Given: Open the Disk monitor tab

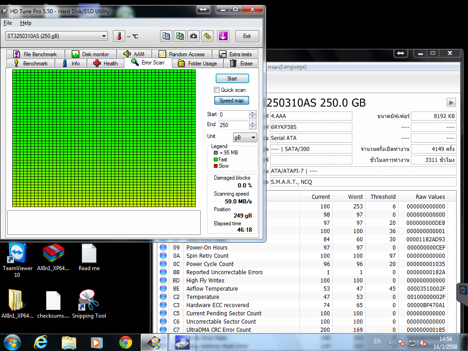Looking at the screenshot, I should (90, 54).
